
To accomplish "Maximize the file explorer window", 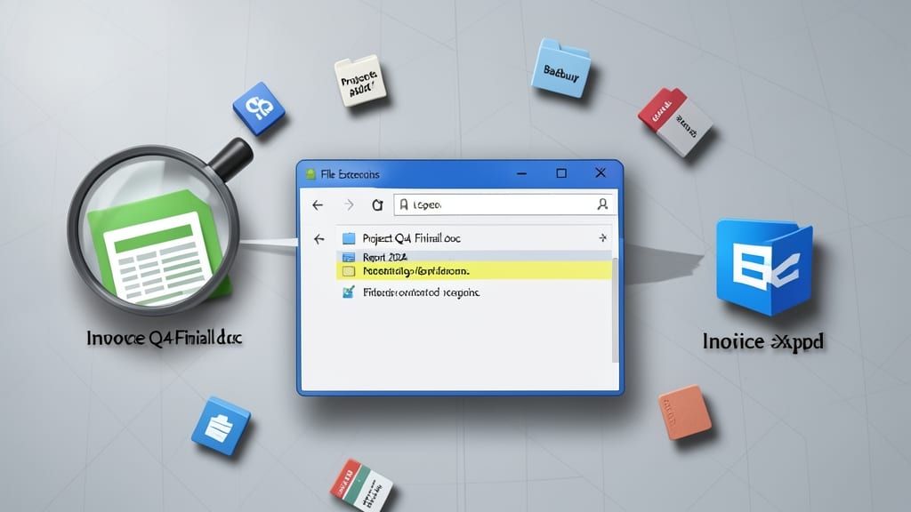I will [x=561, y=173].
